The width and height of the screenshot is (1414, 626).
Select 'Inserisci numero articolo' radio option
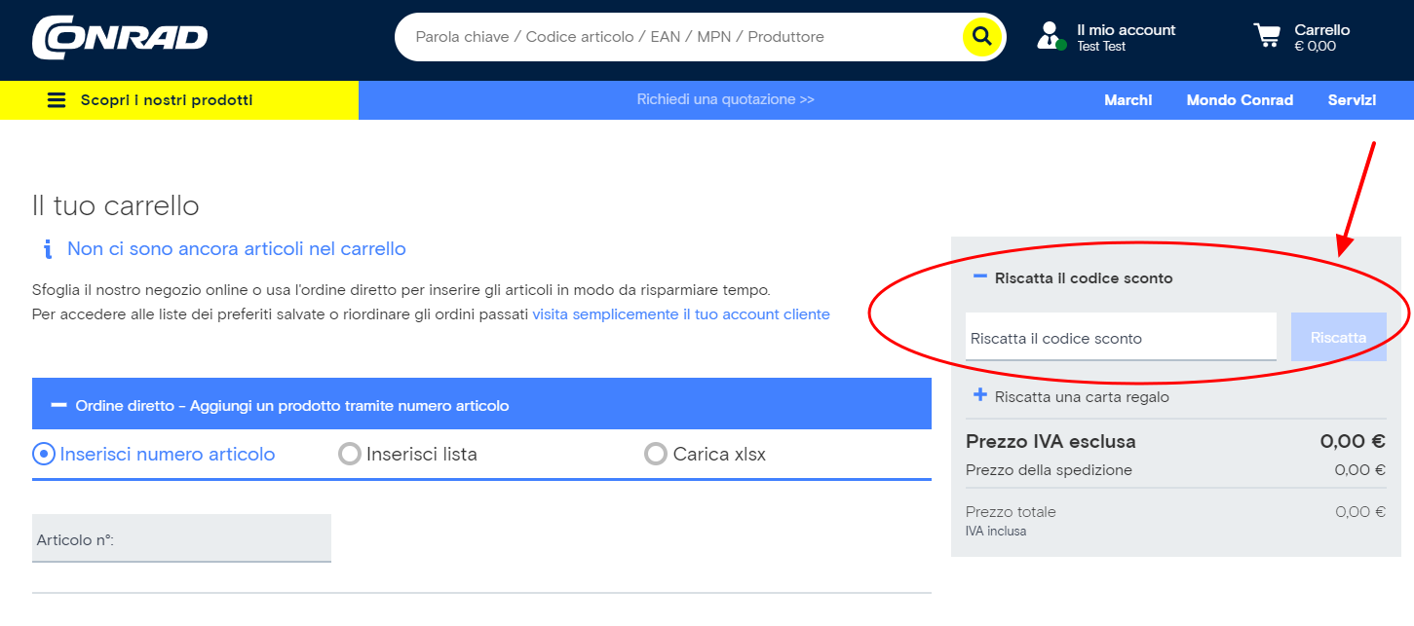point(44,454)
